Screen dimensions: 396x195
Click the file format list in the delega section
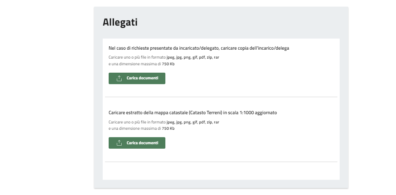coord(193,57)
